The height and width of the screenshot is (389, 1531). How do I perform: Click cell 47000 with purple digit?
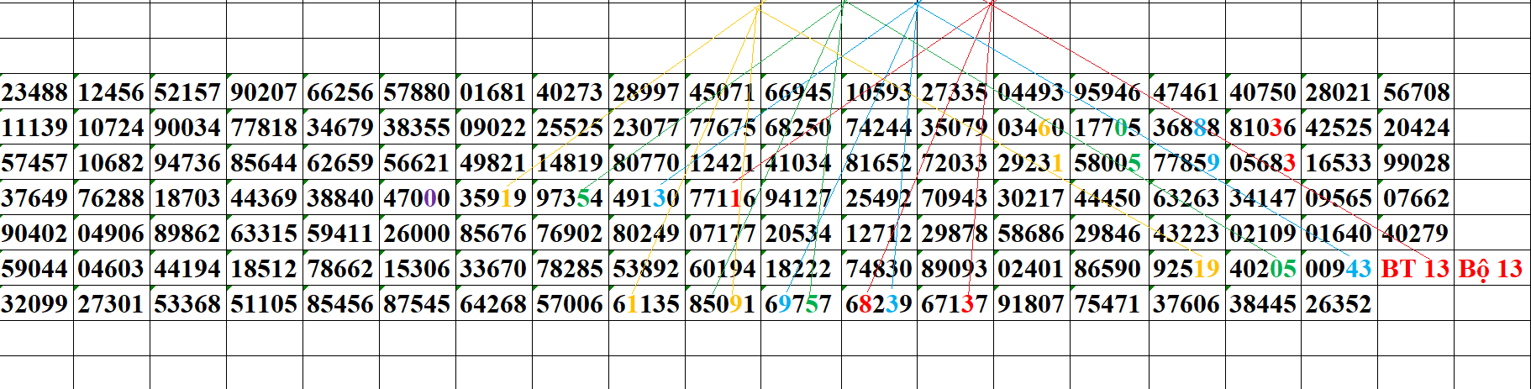[417, 198]
